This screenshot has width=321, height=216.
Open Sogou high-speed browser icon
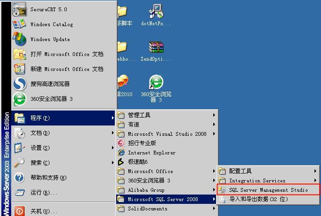coord(20,84)
